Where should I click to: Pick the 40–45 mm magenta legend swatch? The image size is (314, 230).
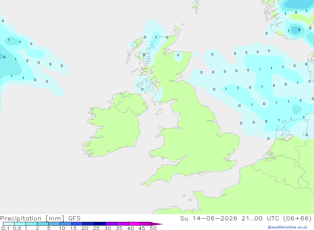pos(134,224)
